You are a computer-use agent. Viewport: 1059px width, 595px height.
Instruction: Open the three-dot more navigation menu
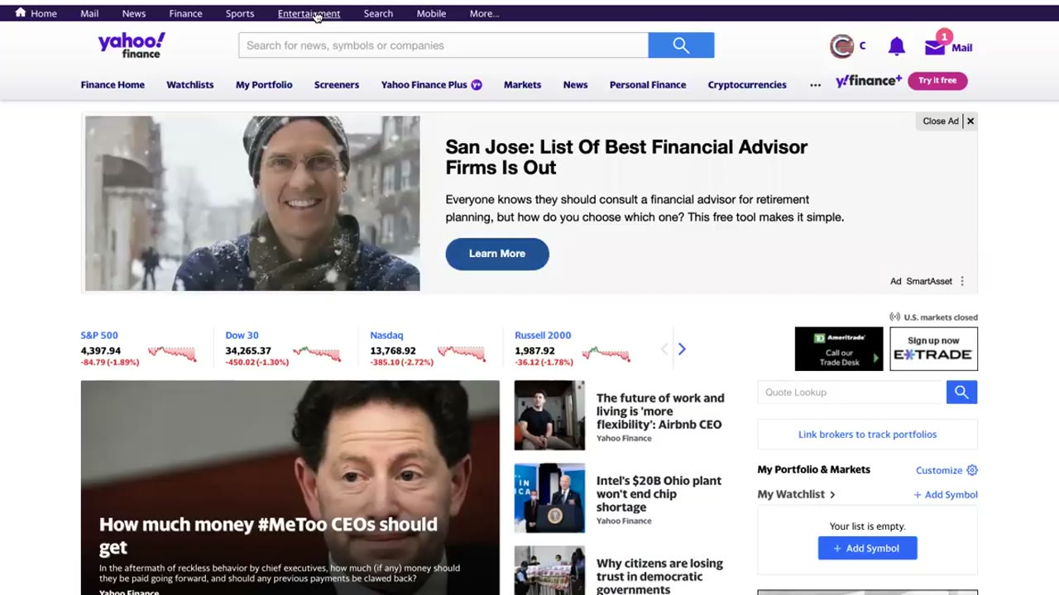tap(816, 84)
